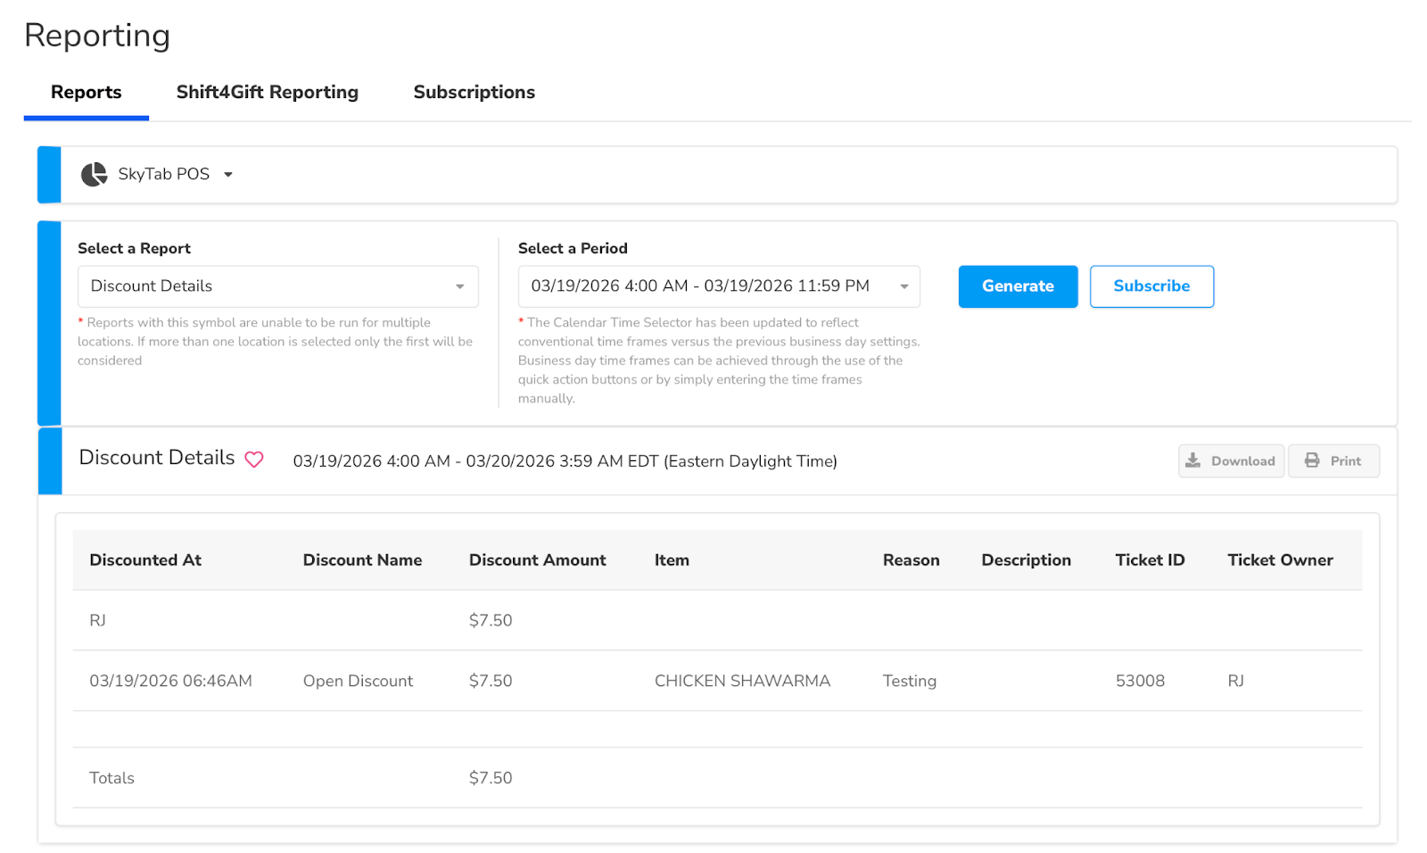Expand the SkyTab POS dropdown arrow
This screenshot has width=1427, height=853.
[x=228, y=175]
